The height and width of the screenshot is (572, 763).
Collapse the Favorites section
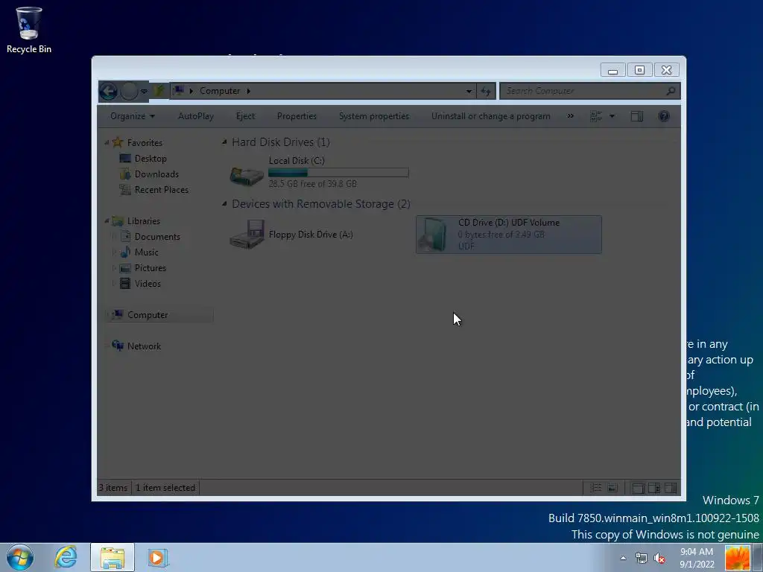107,142
